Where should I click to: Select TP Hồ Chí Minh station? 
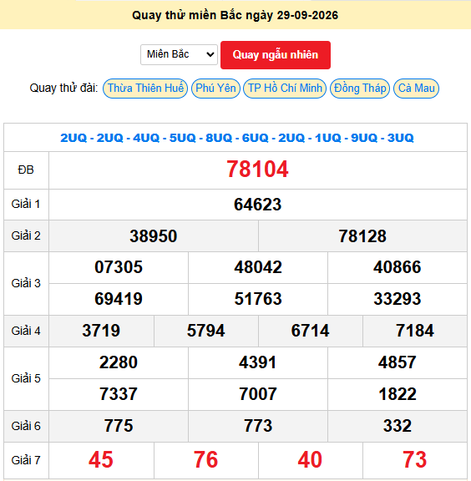coord(285,89)
